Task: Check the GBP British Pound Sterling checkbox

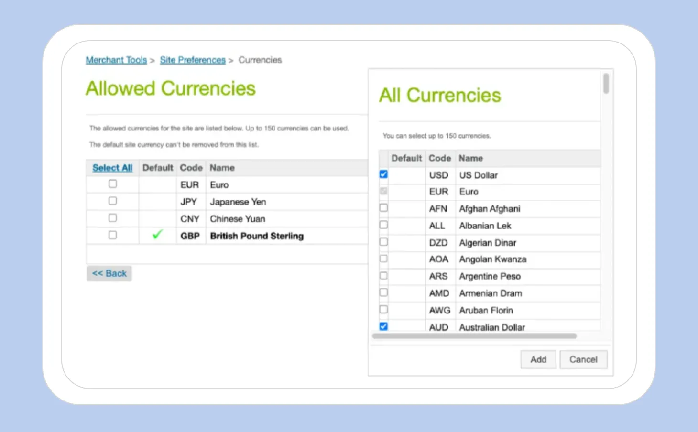Action: (112, 235)
